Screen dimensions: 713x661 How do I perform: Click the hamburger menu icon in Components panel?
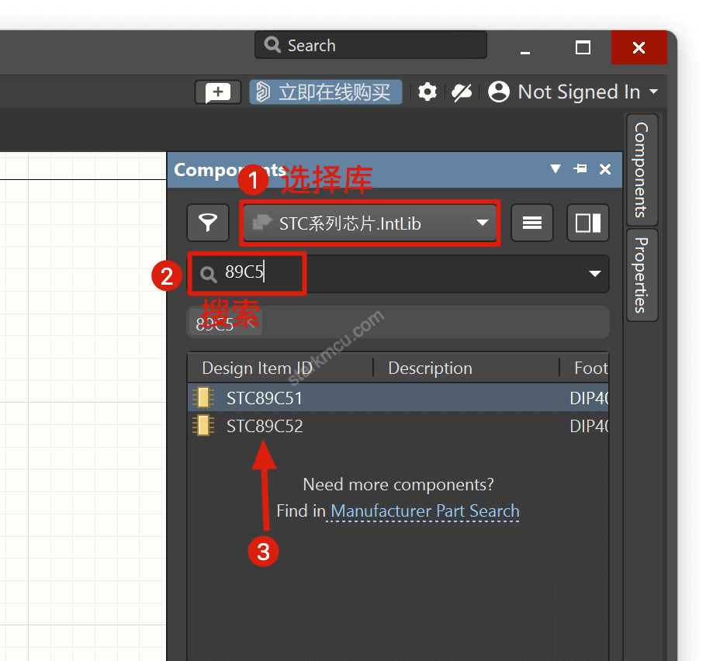[x=532, y=223]
